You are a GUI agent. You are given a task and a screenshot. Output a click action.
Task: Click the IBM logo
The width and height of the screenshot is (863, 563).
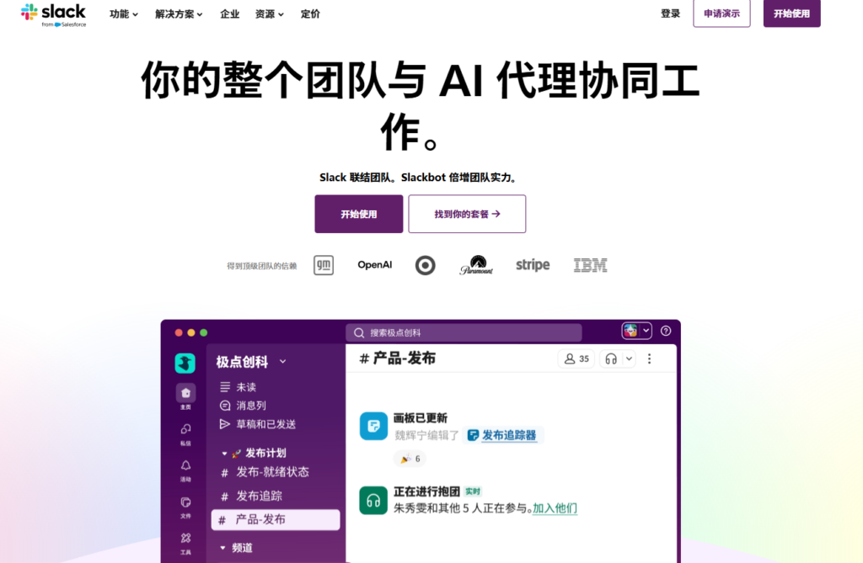pyautogui.click(x=591, y=265)
